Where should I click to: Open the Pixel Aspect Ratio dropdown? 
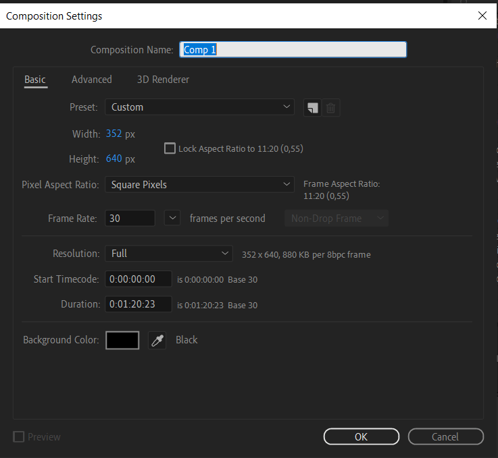click(x=199, y=184)
